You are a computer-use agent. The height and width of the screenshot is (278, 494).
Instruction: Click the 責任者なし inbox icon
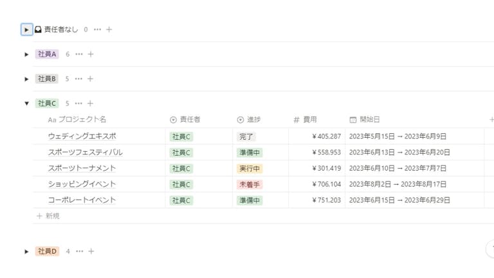pos(38,30)
